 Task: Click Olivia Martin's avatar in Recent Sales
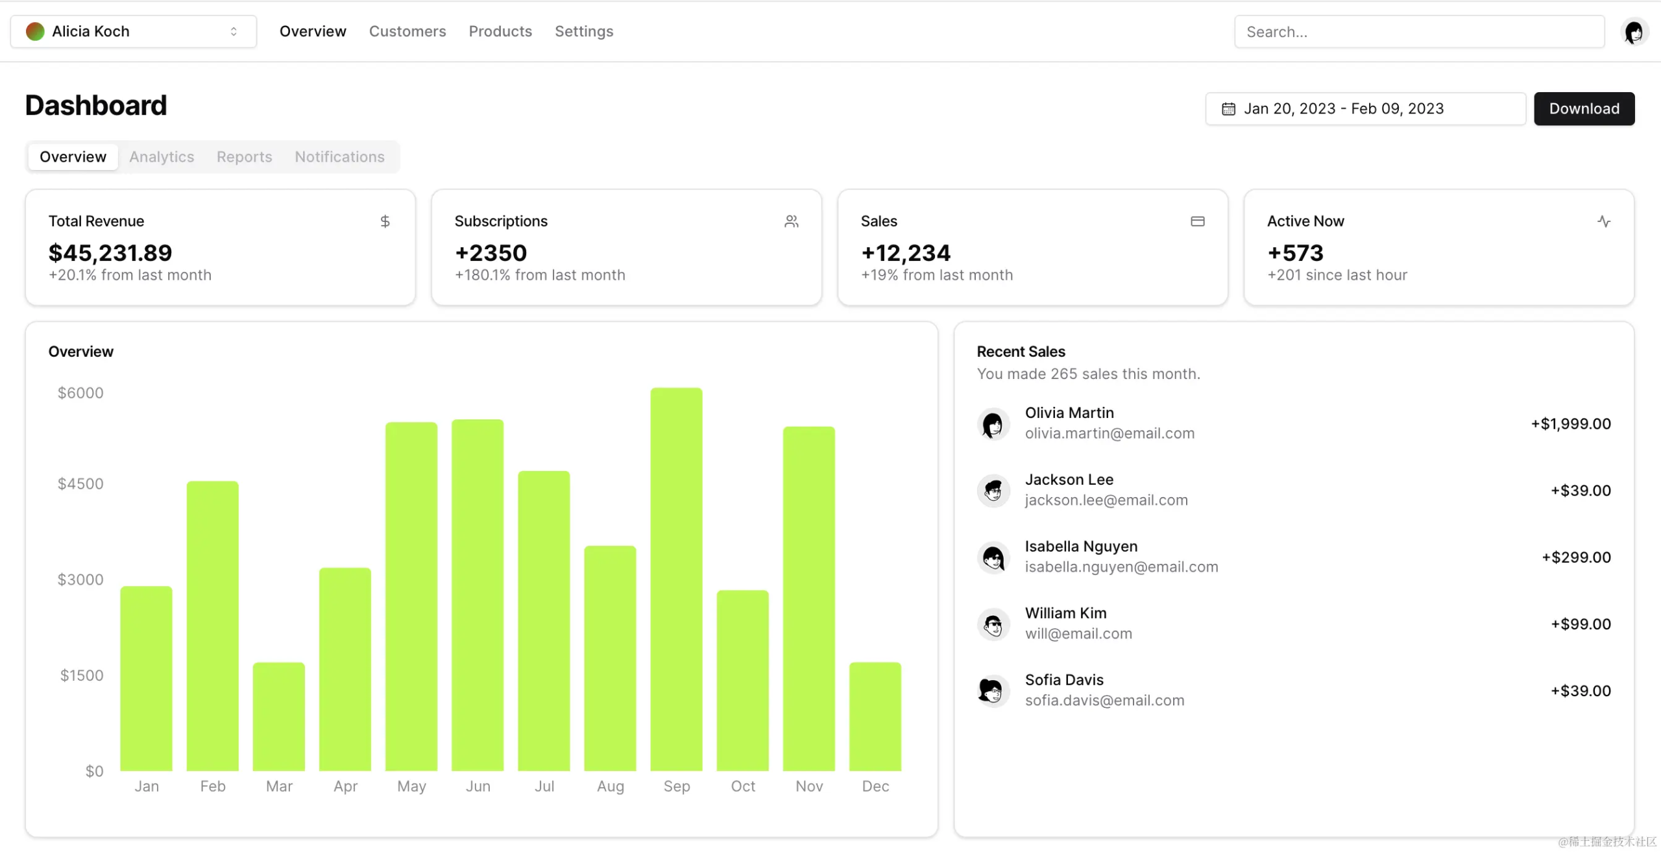coord(993,424)
